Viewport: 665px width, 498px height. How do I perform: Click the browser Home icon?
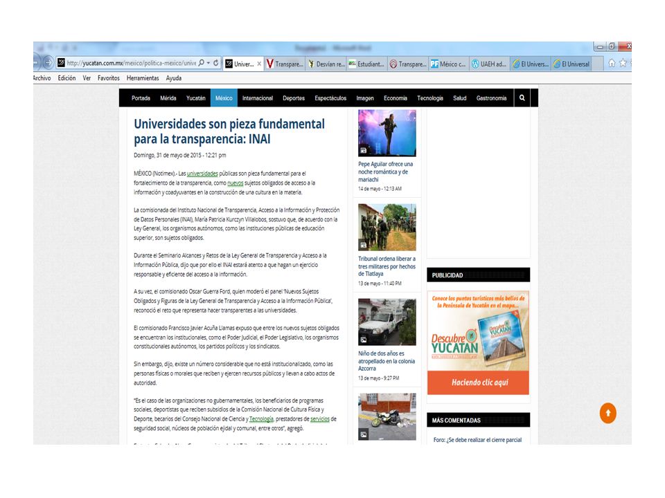[x=612, y=63]
